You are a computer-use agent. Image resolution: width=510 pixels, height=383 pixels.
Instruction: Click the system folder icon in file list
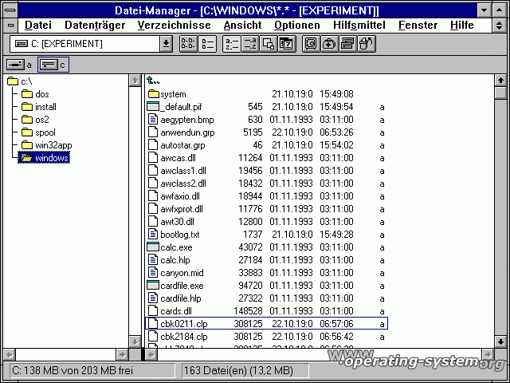153,94
